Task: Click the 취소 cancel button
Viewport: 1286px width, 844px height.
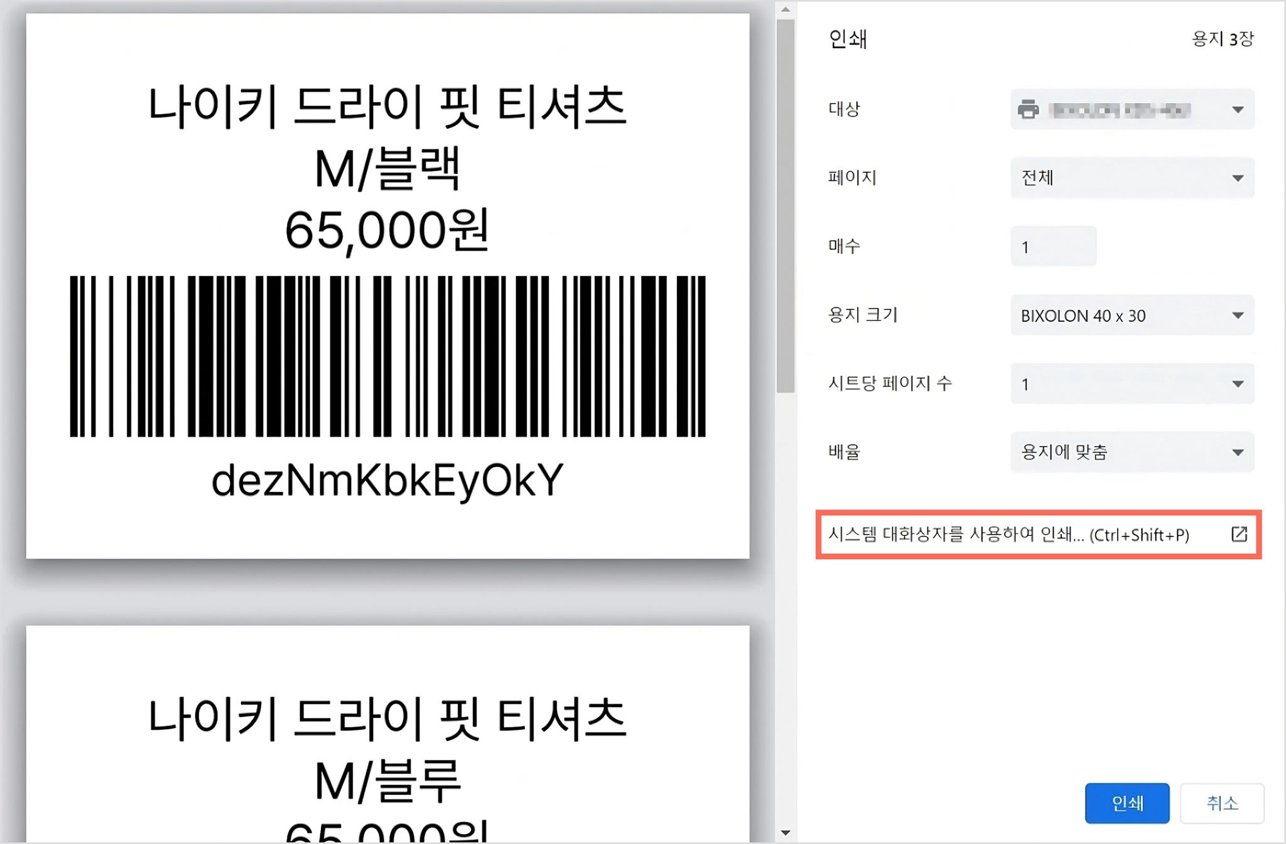Action: pyautogui.click(x=1222, y=803)
